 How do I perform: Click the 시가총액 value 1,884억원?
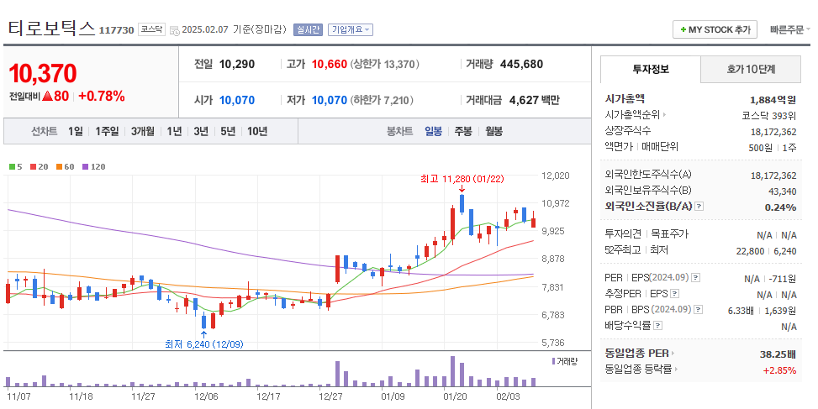pyautogui.click(x=773, y=99)
